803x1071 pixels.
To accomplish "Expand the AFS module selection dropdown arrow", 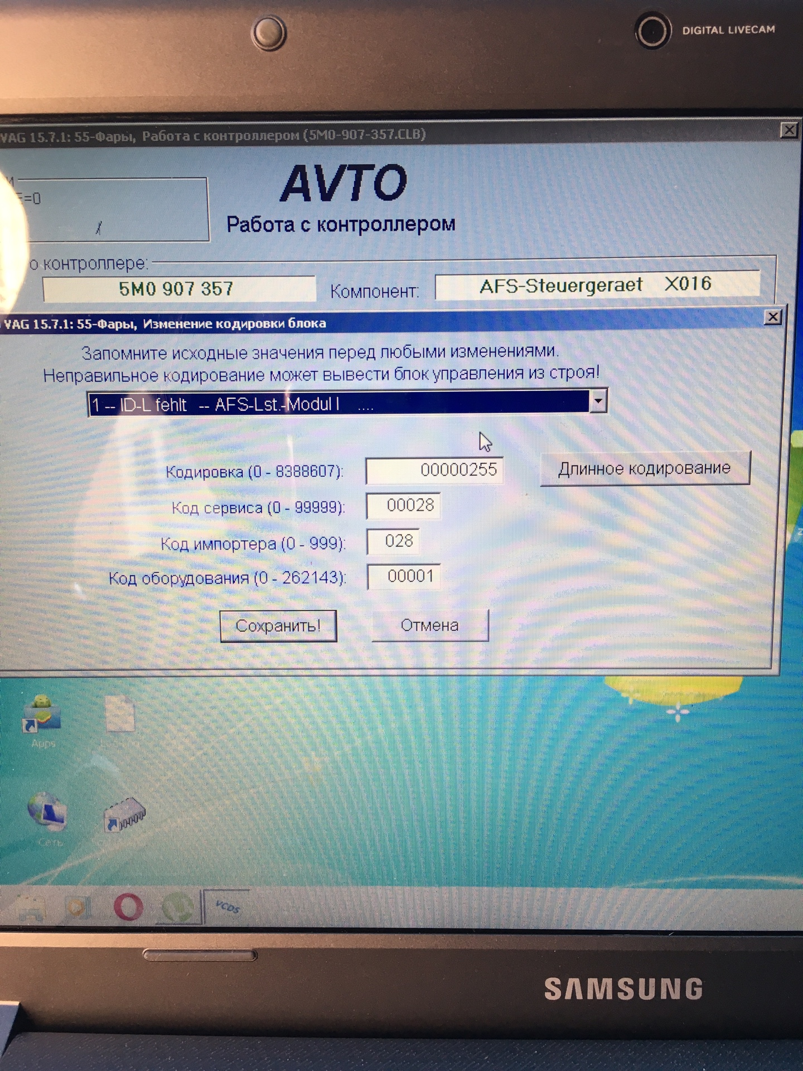I will point(598,401).
